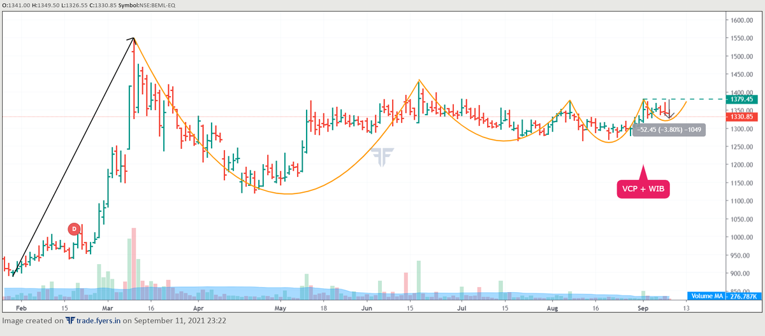Click the Sep label on time axis
The height and width of the screenshot is (336, 765).
643,307
